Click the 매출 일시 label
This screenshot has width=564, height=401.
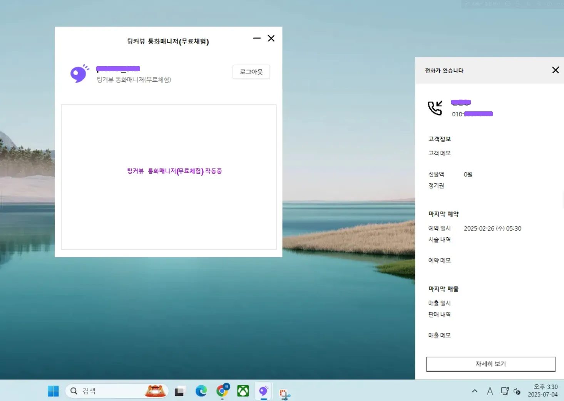point(439,303)
